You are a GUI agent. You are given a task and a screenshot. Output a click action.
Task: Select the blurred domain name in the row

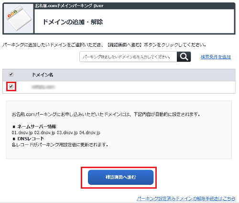(x=43, y=87)
